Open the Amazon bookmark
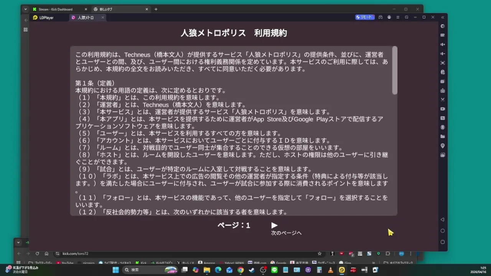 click(206, 263)
